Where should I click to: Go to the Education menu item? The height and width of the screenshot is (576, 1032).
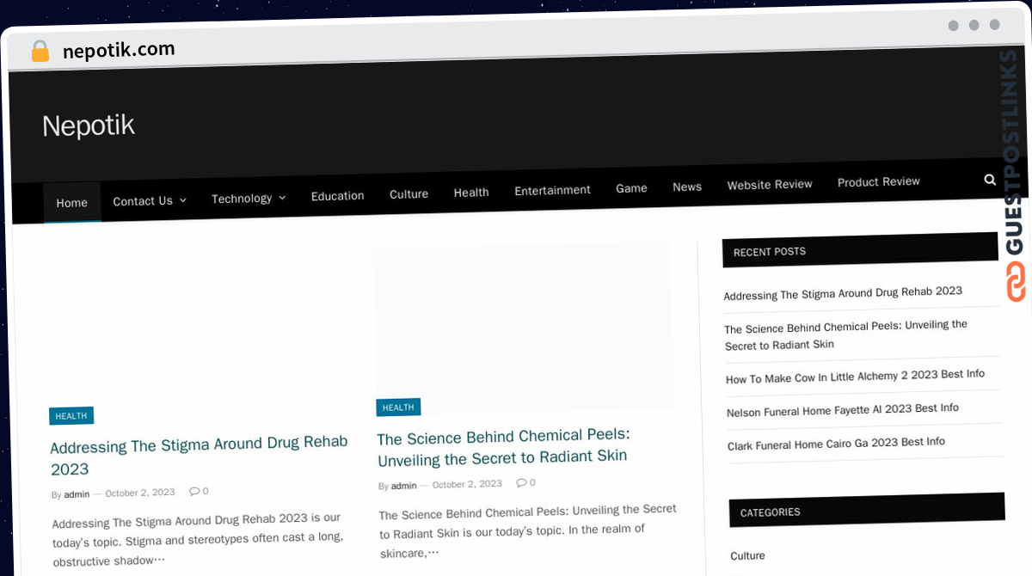[338, 196]
